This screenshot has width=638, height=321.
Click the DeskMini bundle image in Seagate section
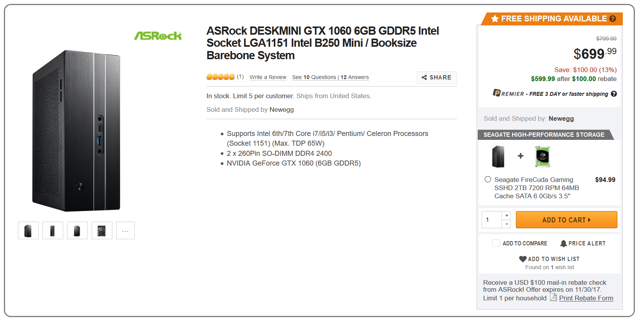coord(498,157)
